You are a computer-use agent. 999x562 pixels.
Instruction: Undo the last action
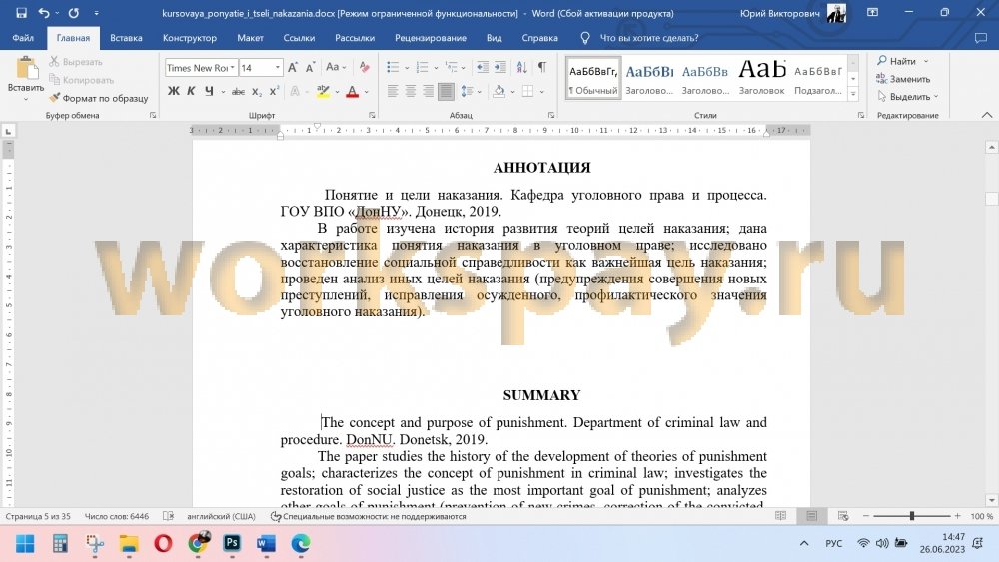(x=43, y=13)
